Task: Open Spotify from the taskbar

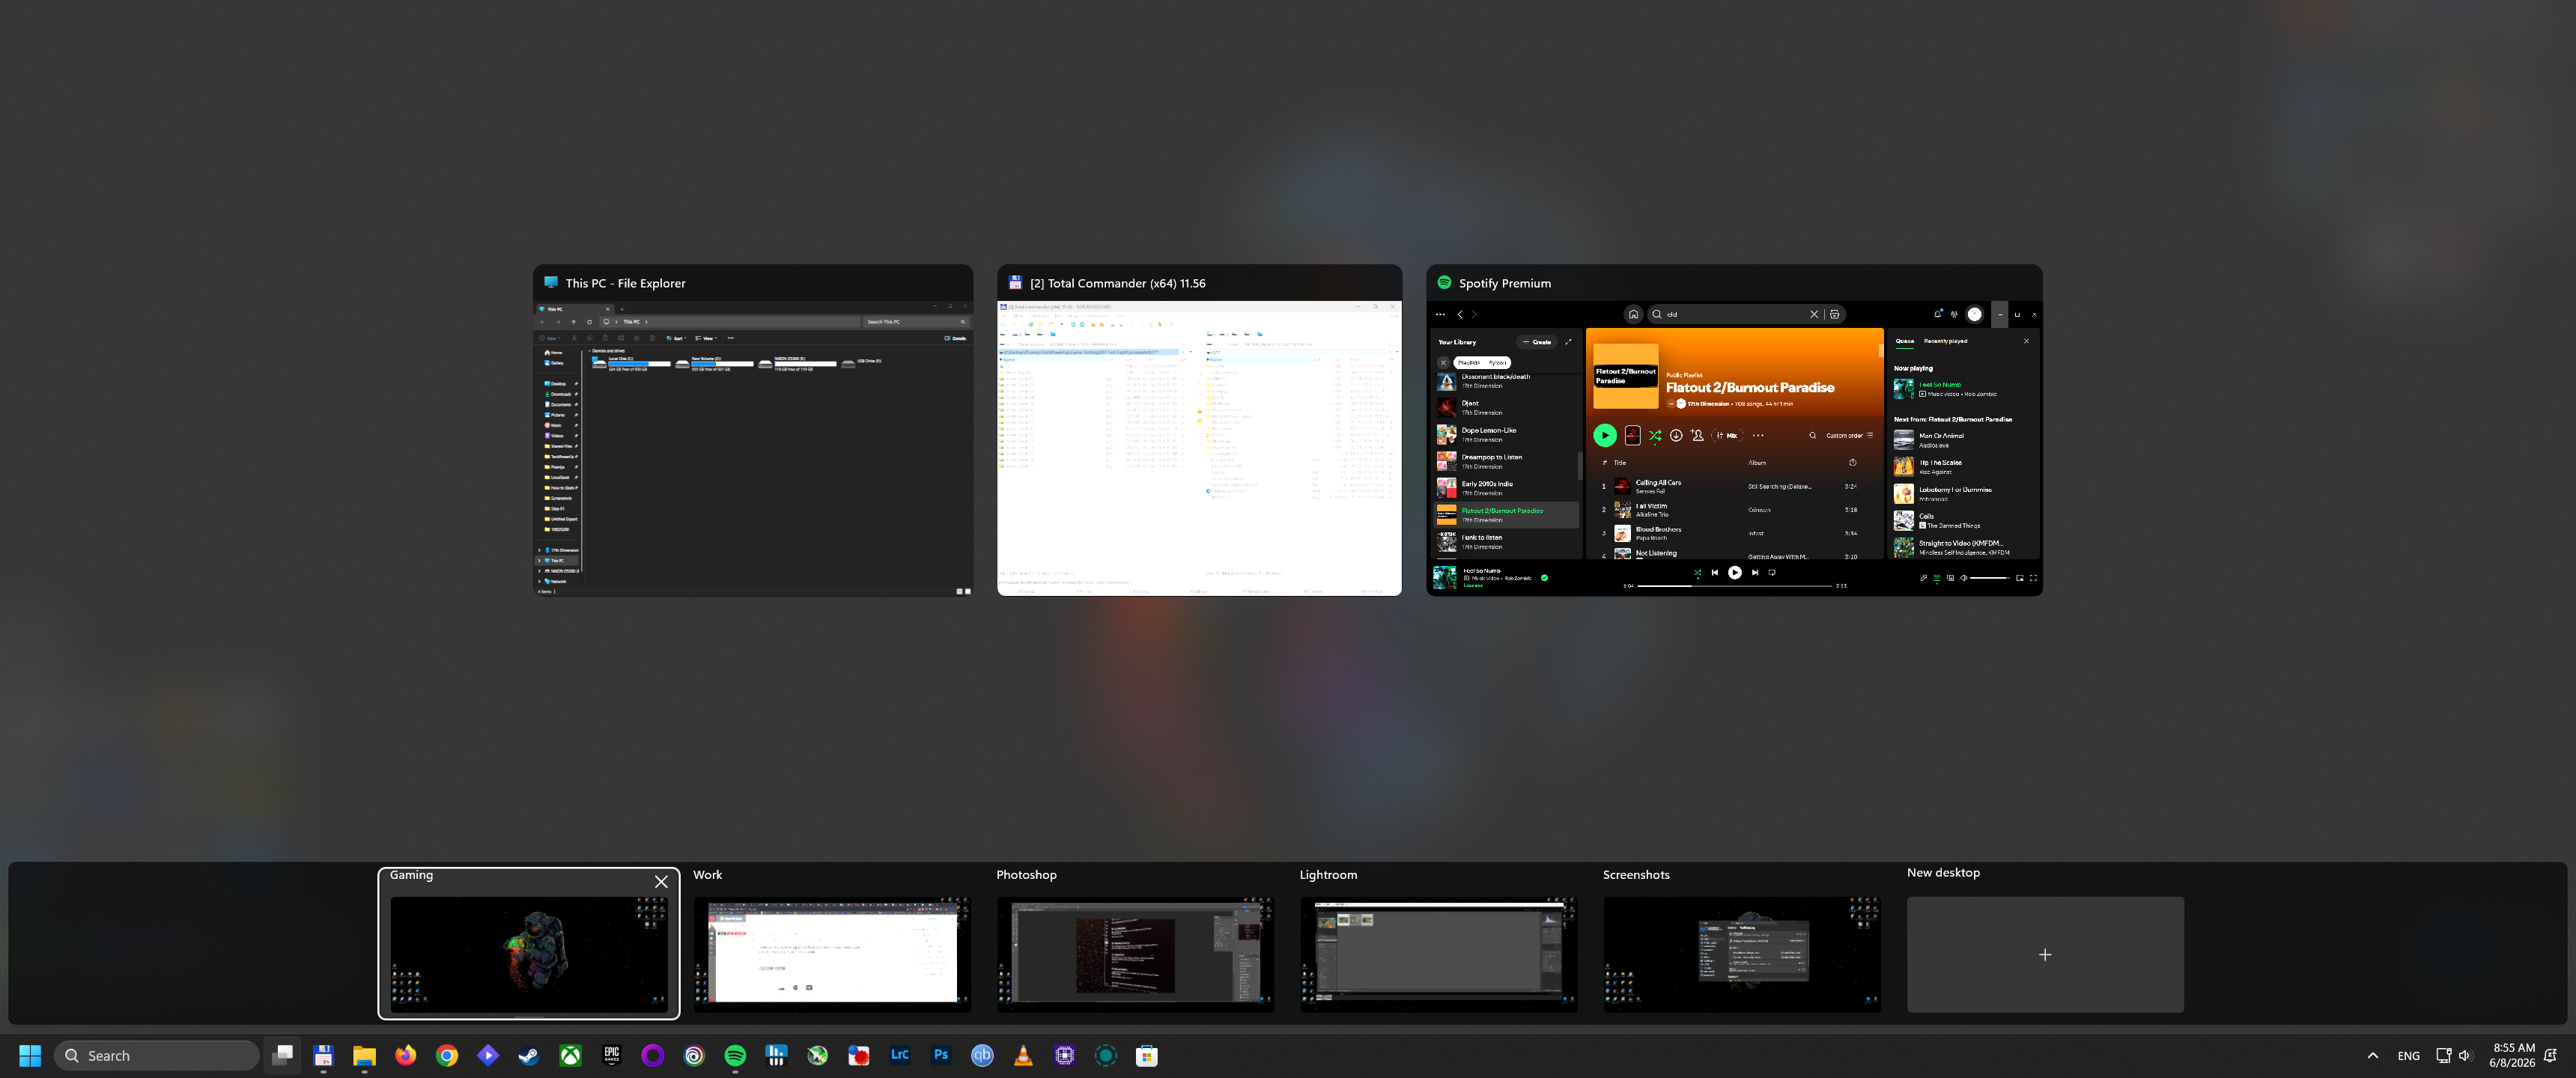Action: tap(735, 1055)
